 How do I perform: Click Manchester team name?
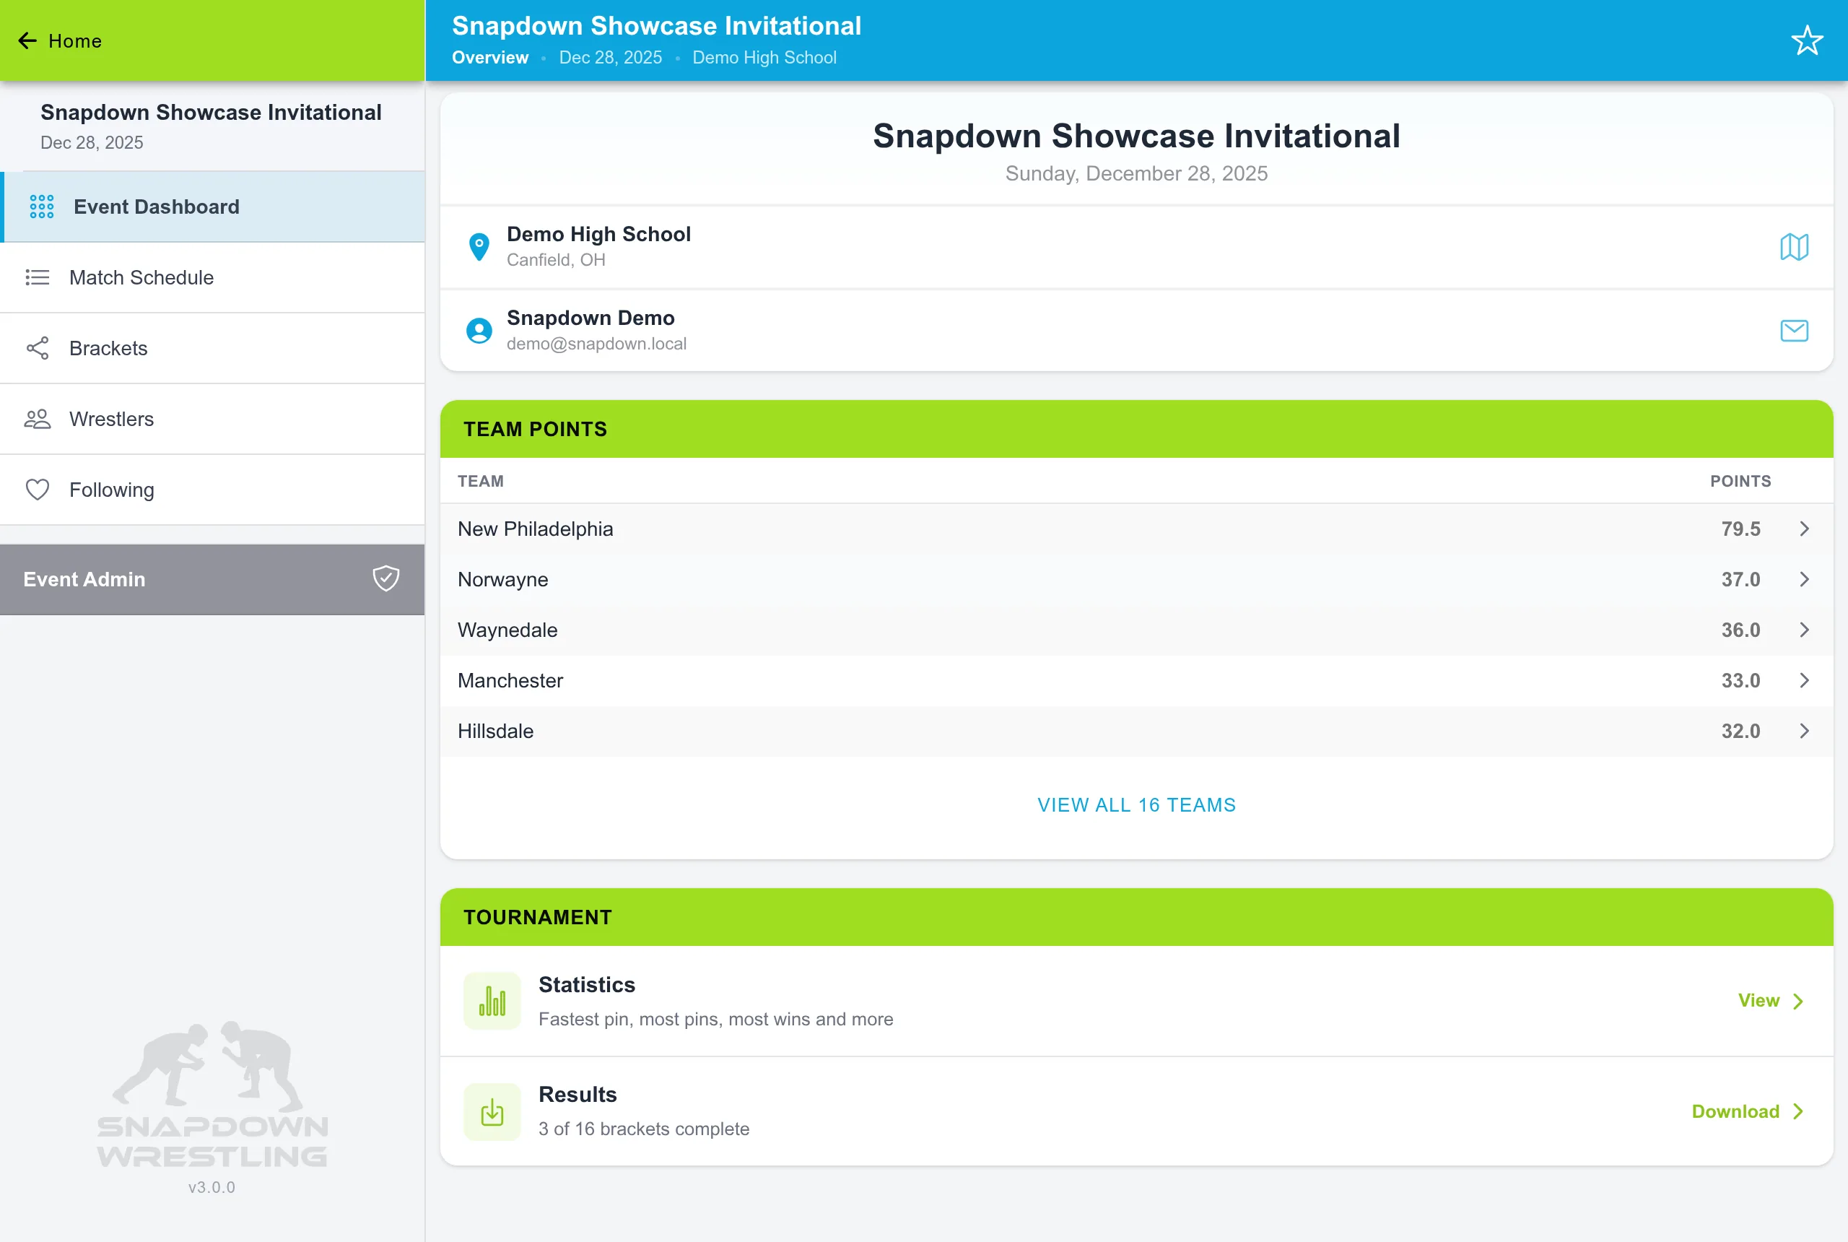pyautogui.click(x=510, y=680)
